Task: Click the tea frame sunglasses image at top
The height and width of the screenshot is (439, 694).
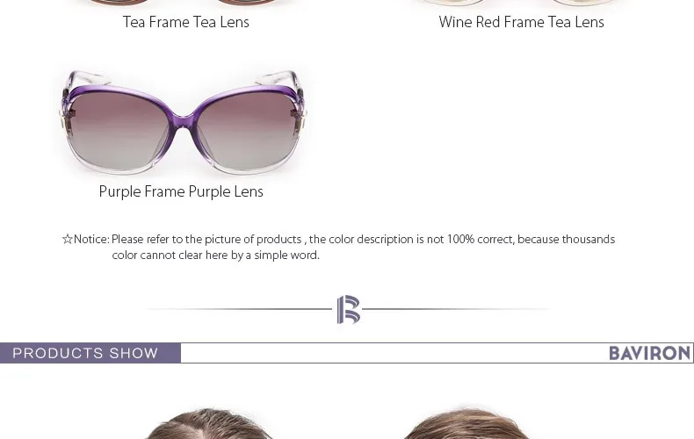Action: click(186, 4)
